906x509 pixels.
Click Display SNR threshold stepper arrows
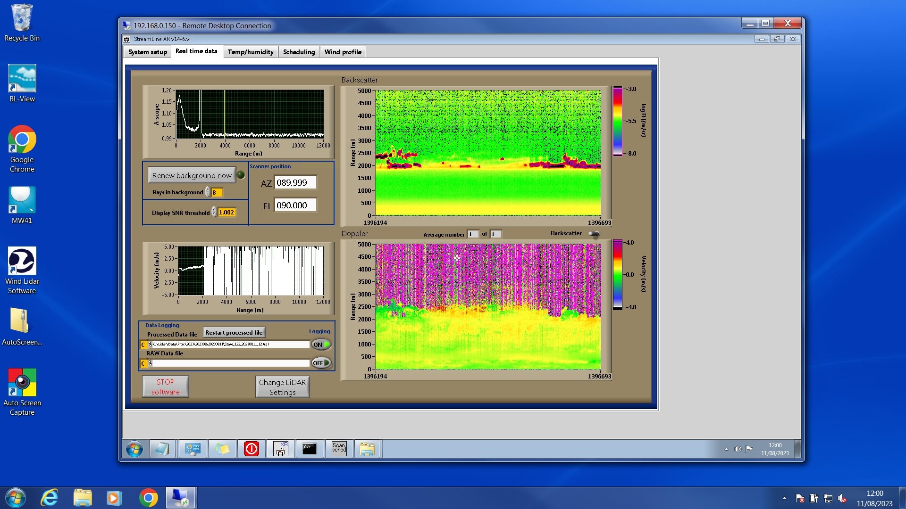[x=214, y=212]
